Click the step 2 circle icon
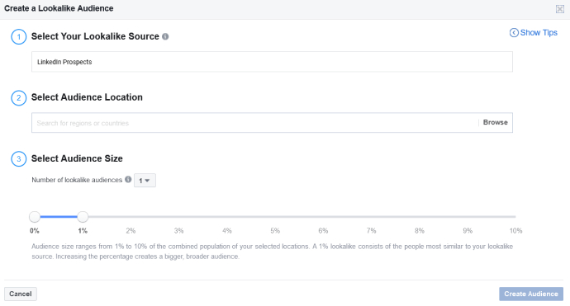The height and width of the screenshot is (306, 570). [18, 98]
